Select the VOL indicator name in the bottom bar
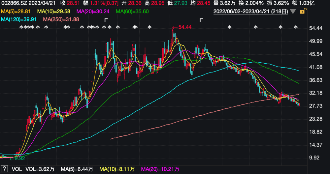 [x=17, y=169]
